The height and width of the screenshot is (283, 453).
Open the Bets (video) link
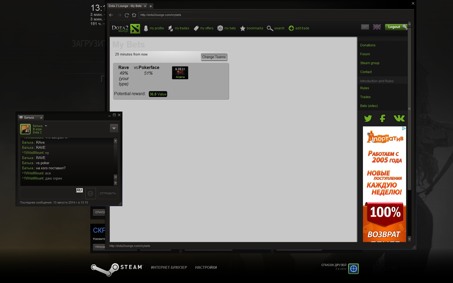pos(369,106)
